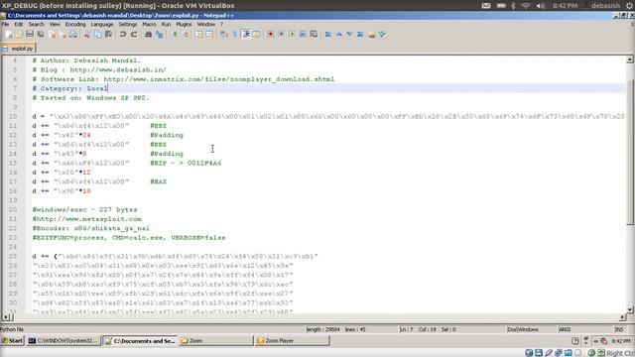Open the Macro menu
635x357 pixels.
[x=149, y=24]
